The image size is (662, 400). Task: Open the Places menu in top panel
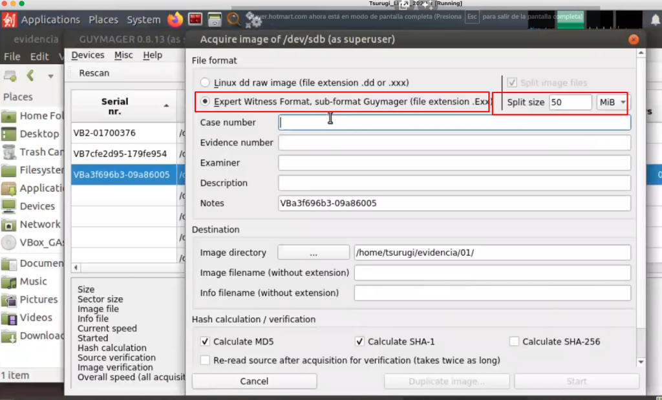click(x=103, y=20)
